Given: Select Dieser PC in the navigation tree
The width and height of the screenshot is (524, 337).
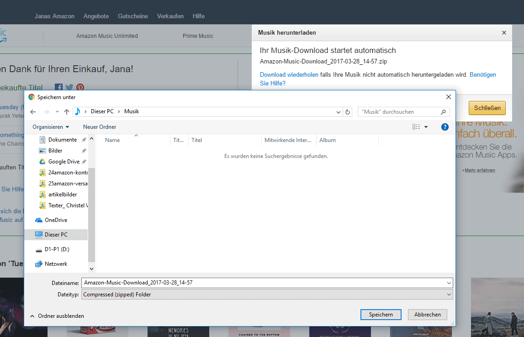Looking at the screenshot, I should pos(56,235).
